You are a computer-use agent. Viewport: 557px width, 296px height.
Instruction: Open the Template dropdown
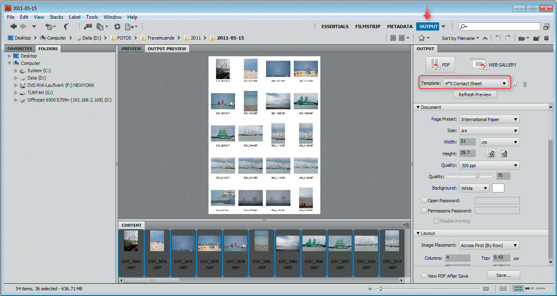click(x=476, y=84)
